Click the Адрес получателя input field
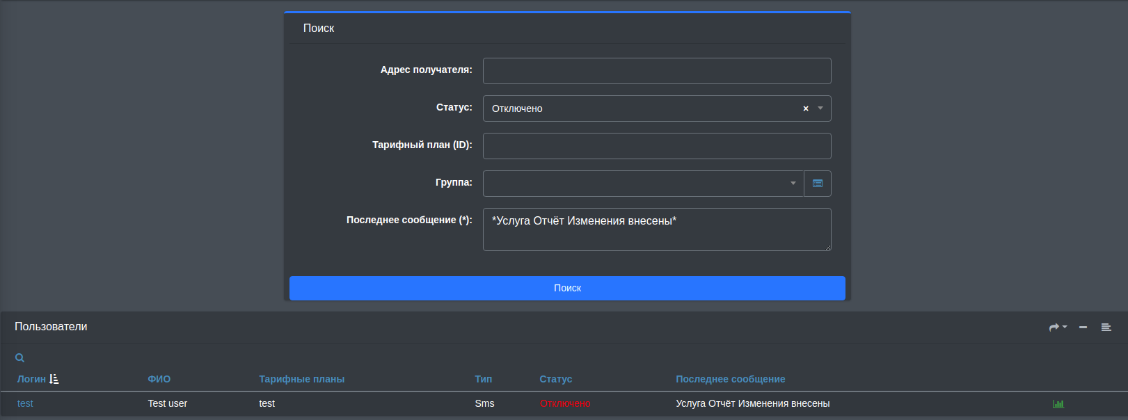The height and width of the screenshot is (420, 1128). coord(656,71)
